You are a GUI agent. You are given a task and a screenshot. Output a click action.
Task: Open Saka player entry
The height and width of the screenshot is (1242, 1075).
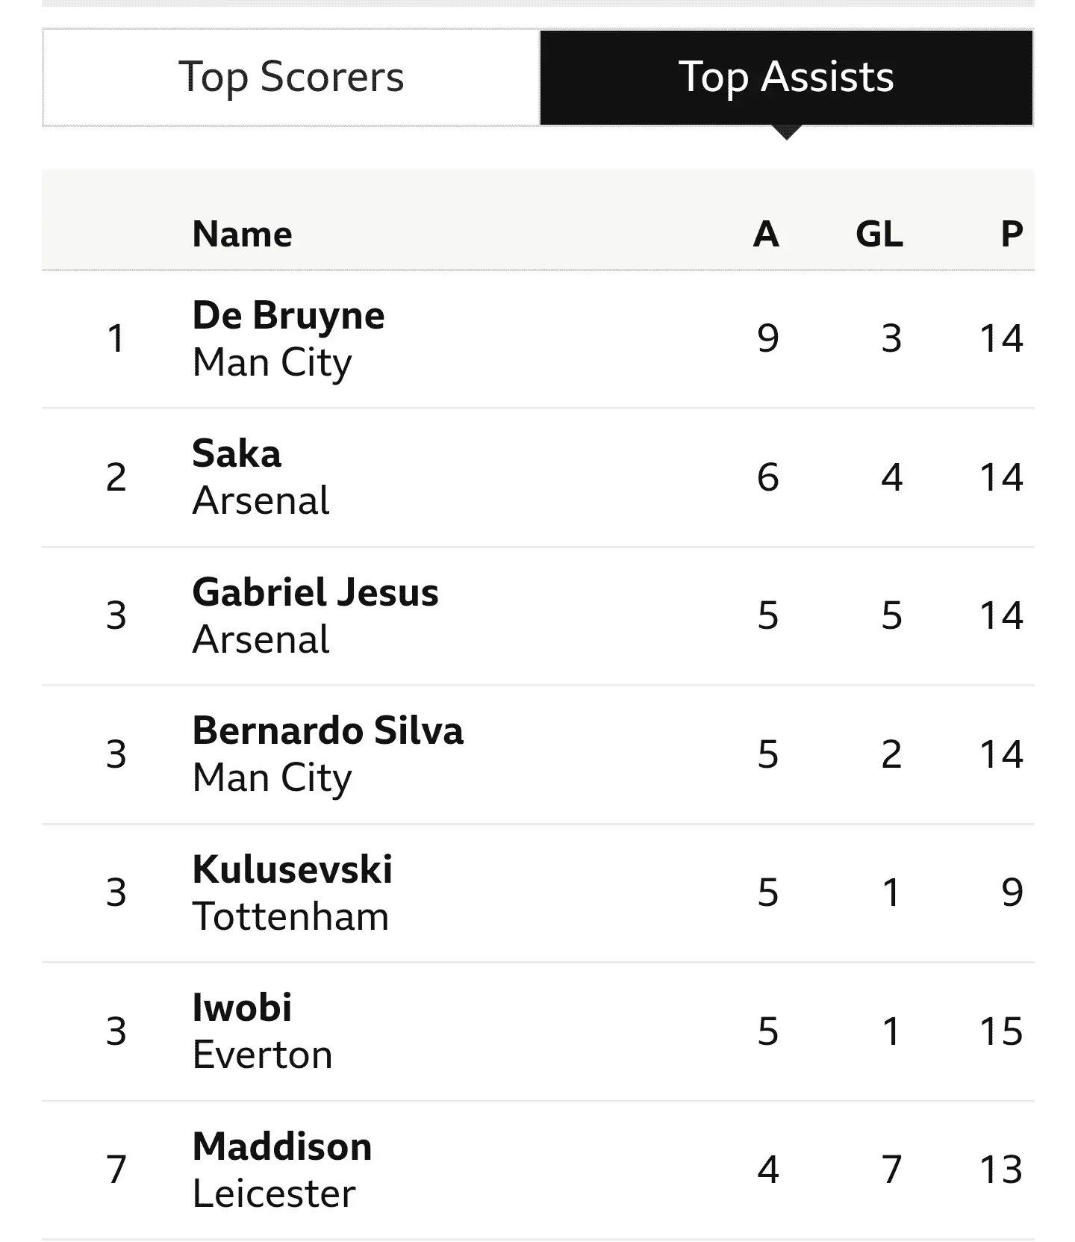click(237, 453)
